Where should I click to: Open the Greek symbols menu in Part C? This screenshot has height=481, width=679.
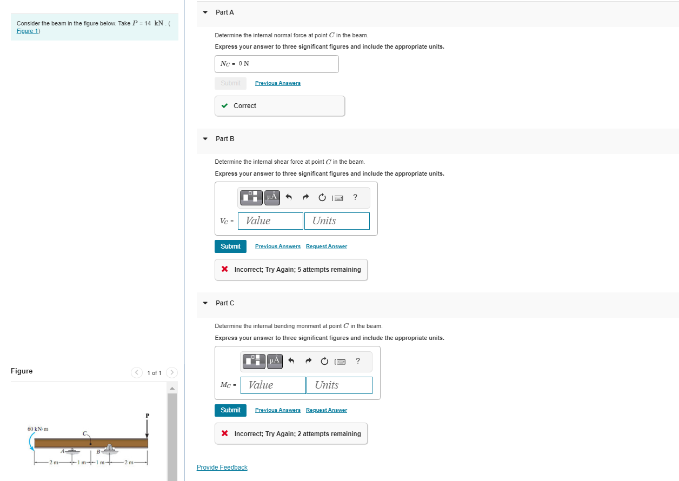tap(275, 361)
